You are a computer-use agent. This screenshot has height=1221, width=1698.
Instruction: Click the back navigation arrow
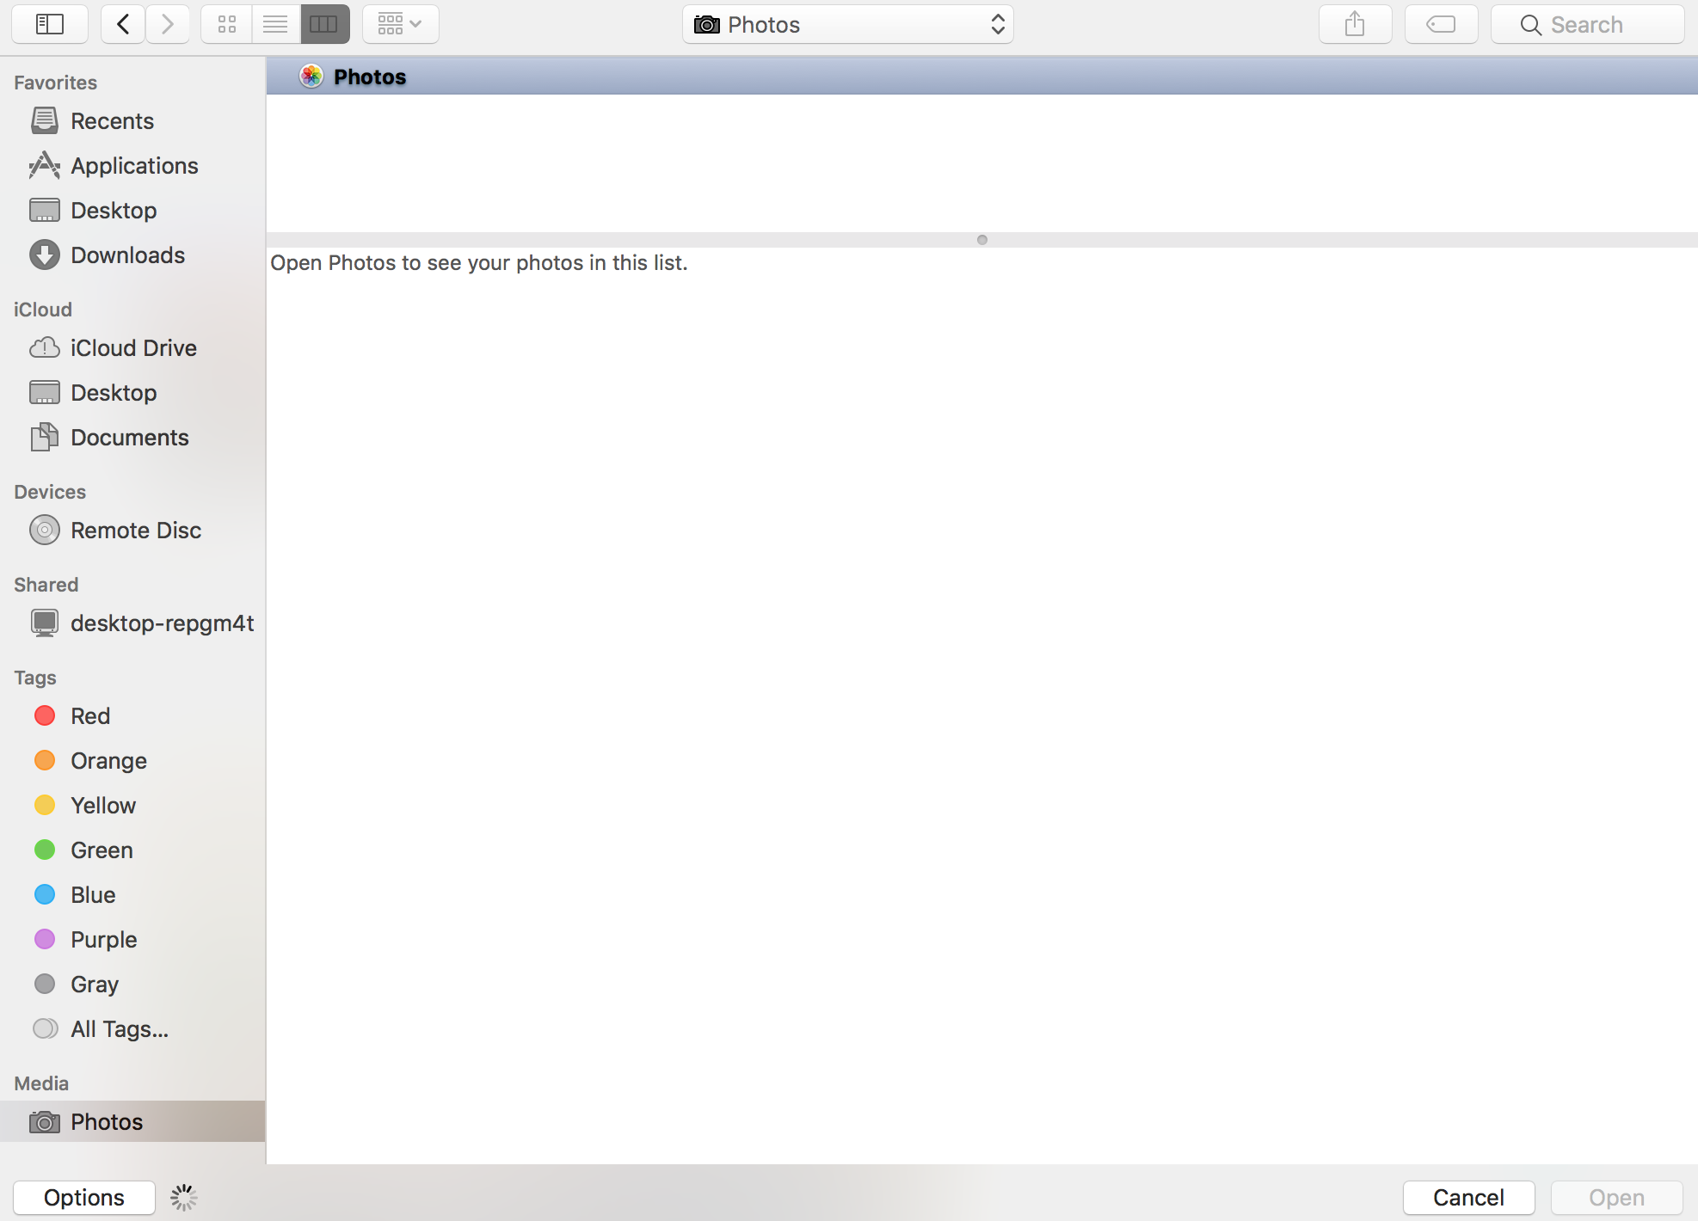coord(123,24)
